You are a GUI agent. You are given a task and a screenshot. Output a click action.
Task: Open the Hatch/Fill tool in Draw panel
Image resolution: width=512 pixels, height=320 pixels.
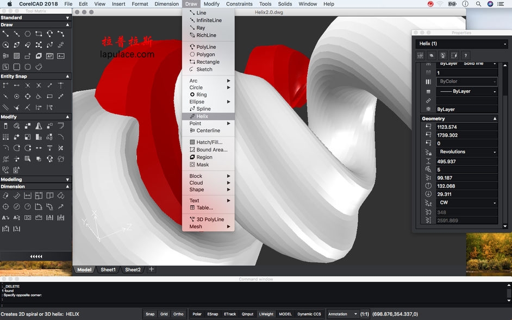point(16,55)
